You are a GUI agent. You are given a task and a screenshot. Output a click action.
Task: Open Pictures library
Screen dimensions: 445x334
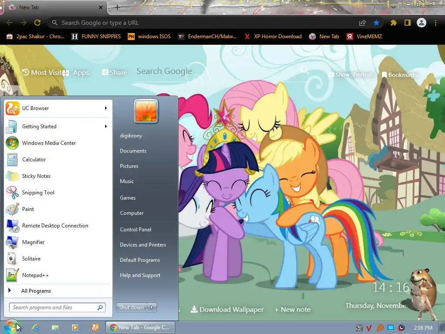129,166
